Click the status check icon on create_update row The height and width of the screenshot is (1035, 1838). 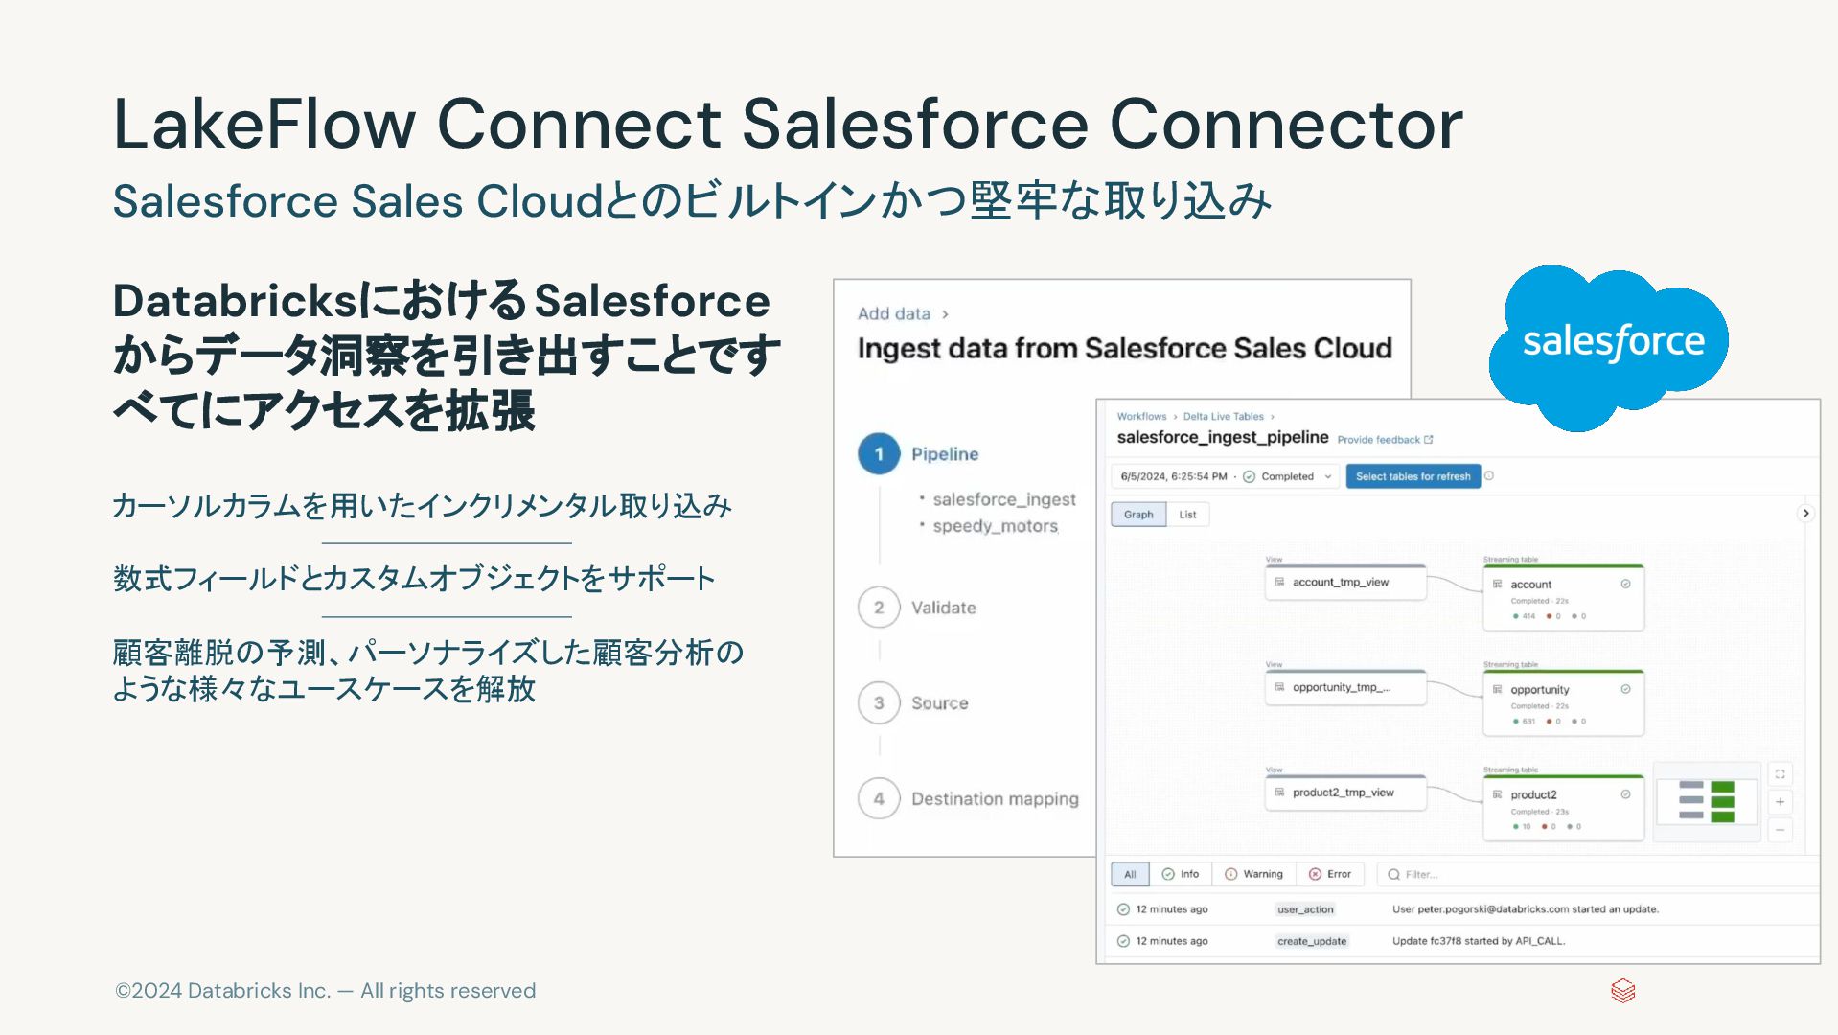1123,941
